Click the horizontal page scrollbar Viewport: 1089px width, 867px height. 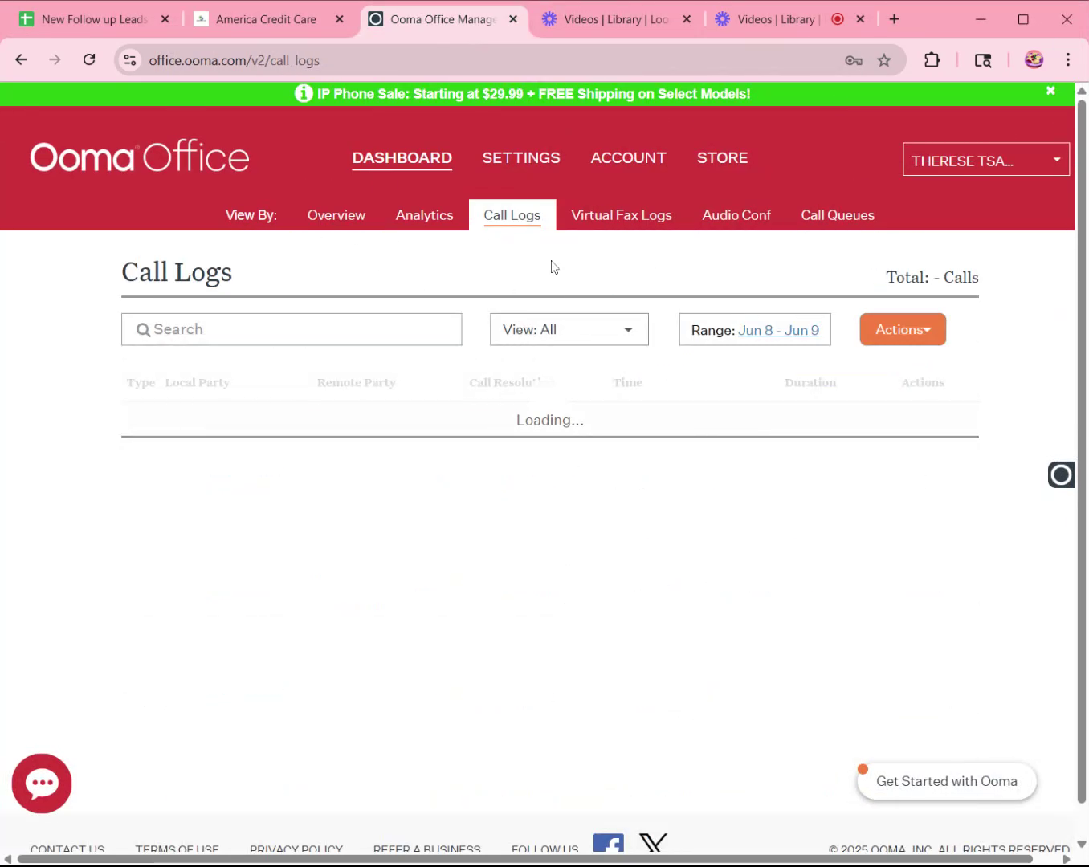click(524, 859)
